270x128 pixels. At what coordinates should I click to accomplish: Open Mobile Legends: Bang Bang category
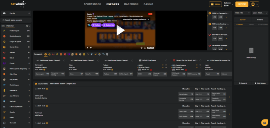pyautogui.click(x=16, y=69)
